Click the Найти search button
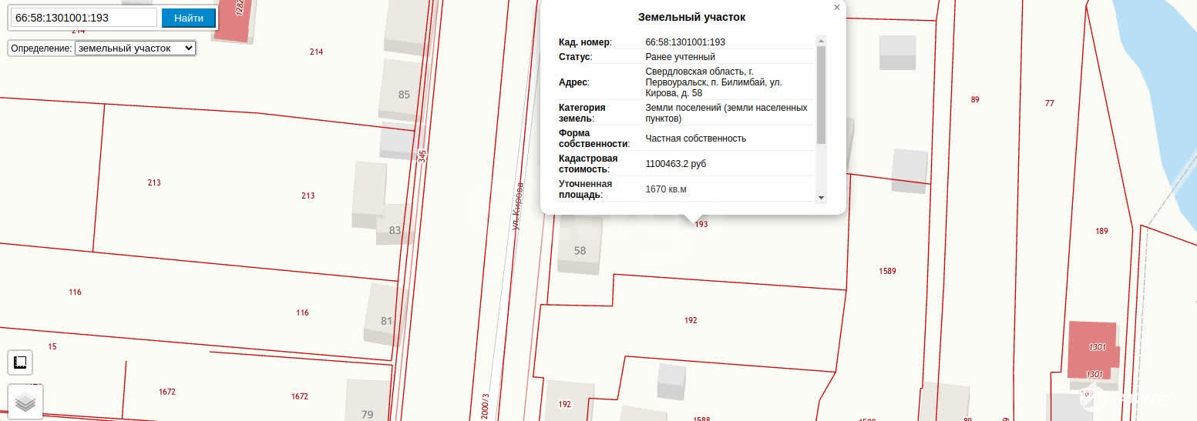The image size is (1197, 421). point(189,18)
